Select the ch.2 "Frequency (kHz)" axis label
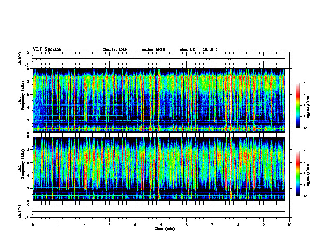This screenshot has width=326, height=252. [22, 164]
